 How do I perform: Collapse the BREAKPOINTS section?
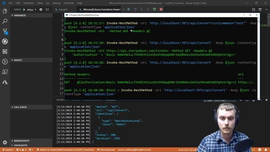click(x=31, y=141)
